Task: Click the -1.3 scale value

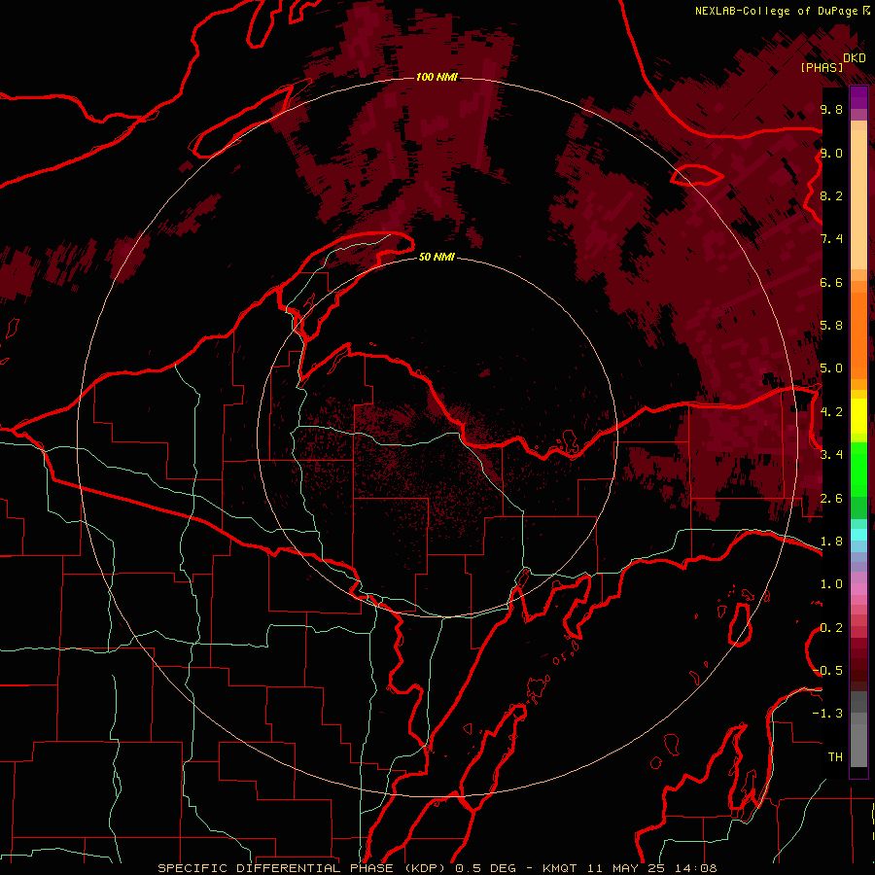Action: 828,714
